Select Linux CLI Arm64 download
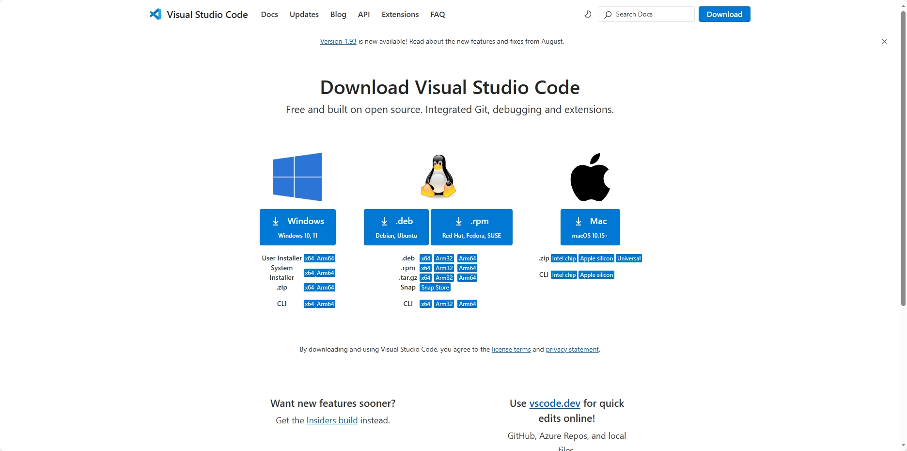 [x=468, y=304]
